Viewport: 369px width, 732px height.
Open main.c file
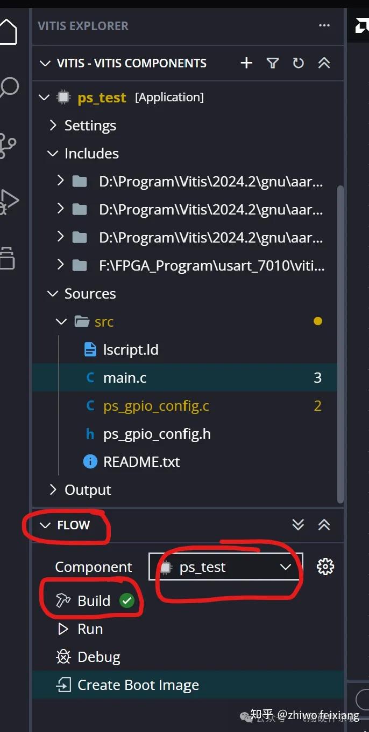125,378
